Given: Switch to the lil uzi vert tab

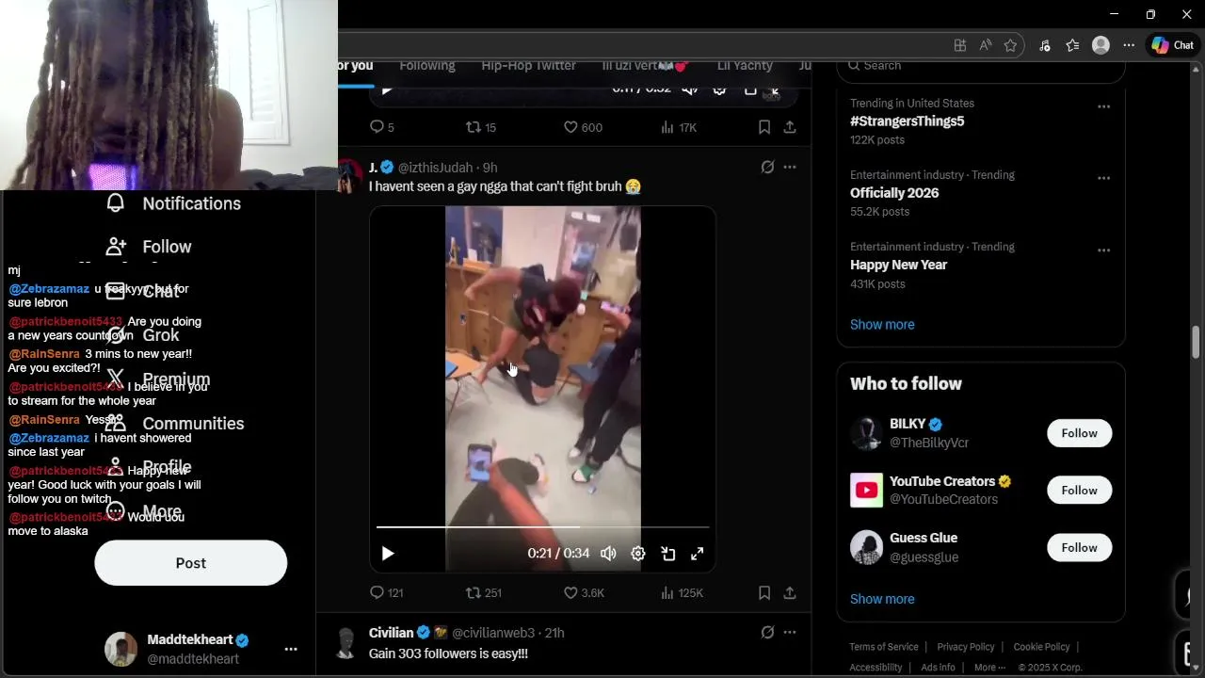Looking at the screenshot, I should (x=645, y=66).
